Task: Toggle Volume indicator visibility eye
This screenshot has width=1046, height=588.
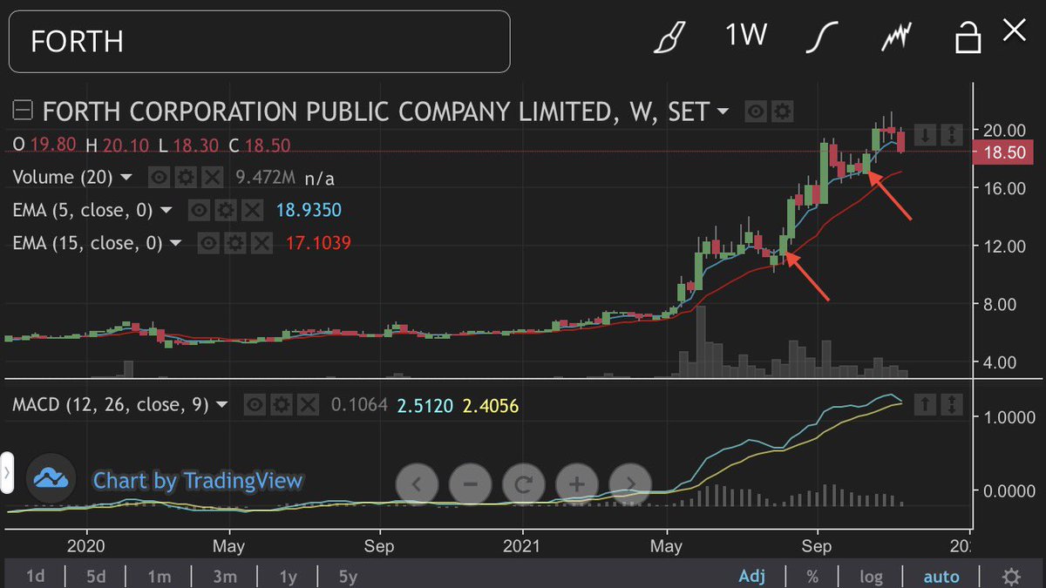Action: (x=158, y=178)
